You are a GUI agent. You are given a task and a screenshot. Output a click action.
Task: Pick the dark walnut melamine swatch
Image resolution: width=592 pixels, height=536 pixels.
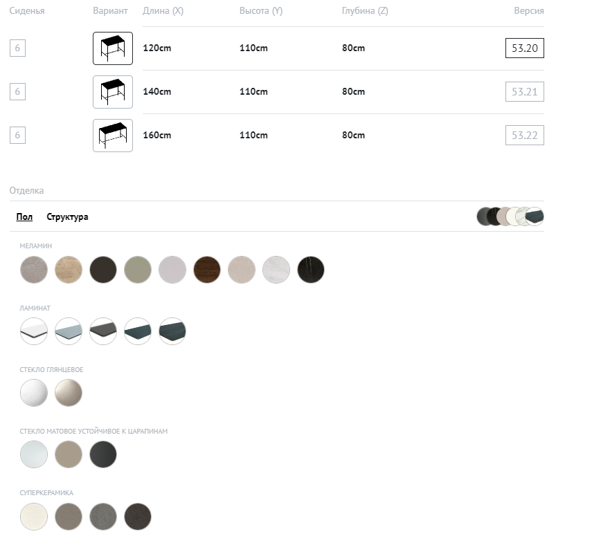point(207,270)
